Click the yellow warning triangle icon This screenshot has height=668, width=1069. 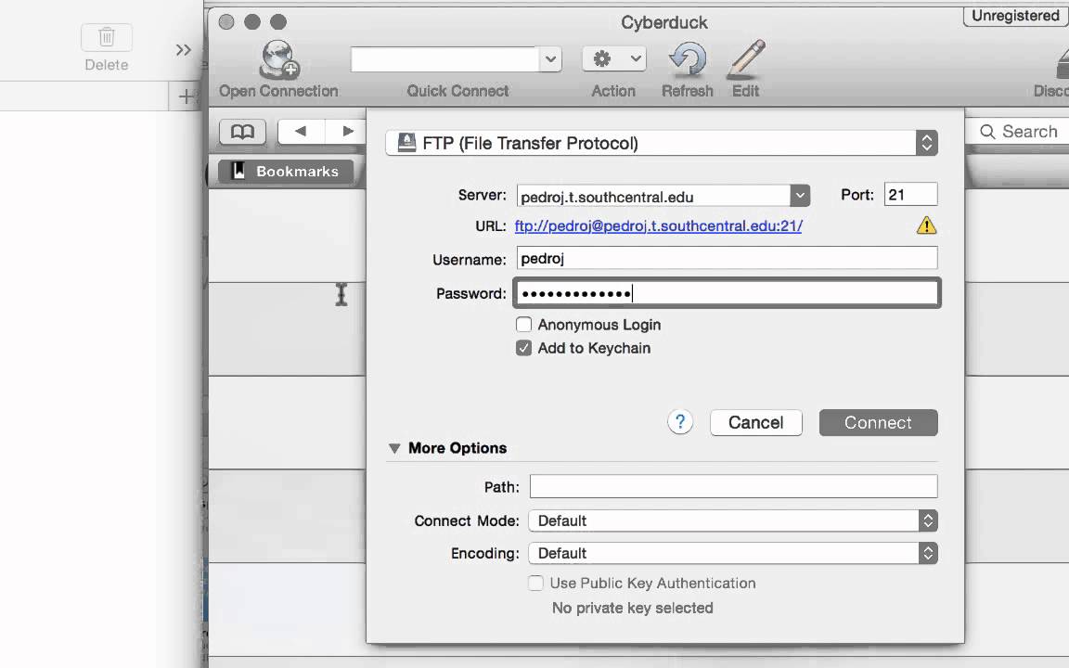coord(926,225)
